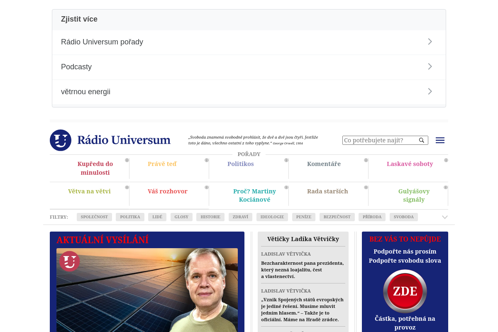The width and height of the screenshot is (498, 332).
Task: Click the Částka, potřebná na provoz text
Action: click(405, 323)
